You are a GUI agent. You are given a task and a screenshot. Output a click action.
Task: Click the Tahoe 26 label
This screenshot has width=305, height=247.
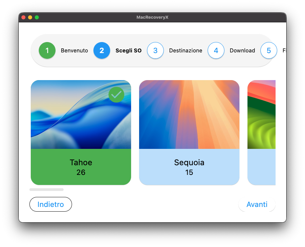pyautogui.click(x=81, y=167)
